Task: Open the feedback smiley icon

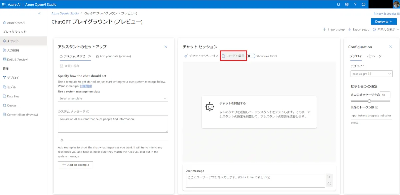Action: tap(363, 4)
